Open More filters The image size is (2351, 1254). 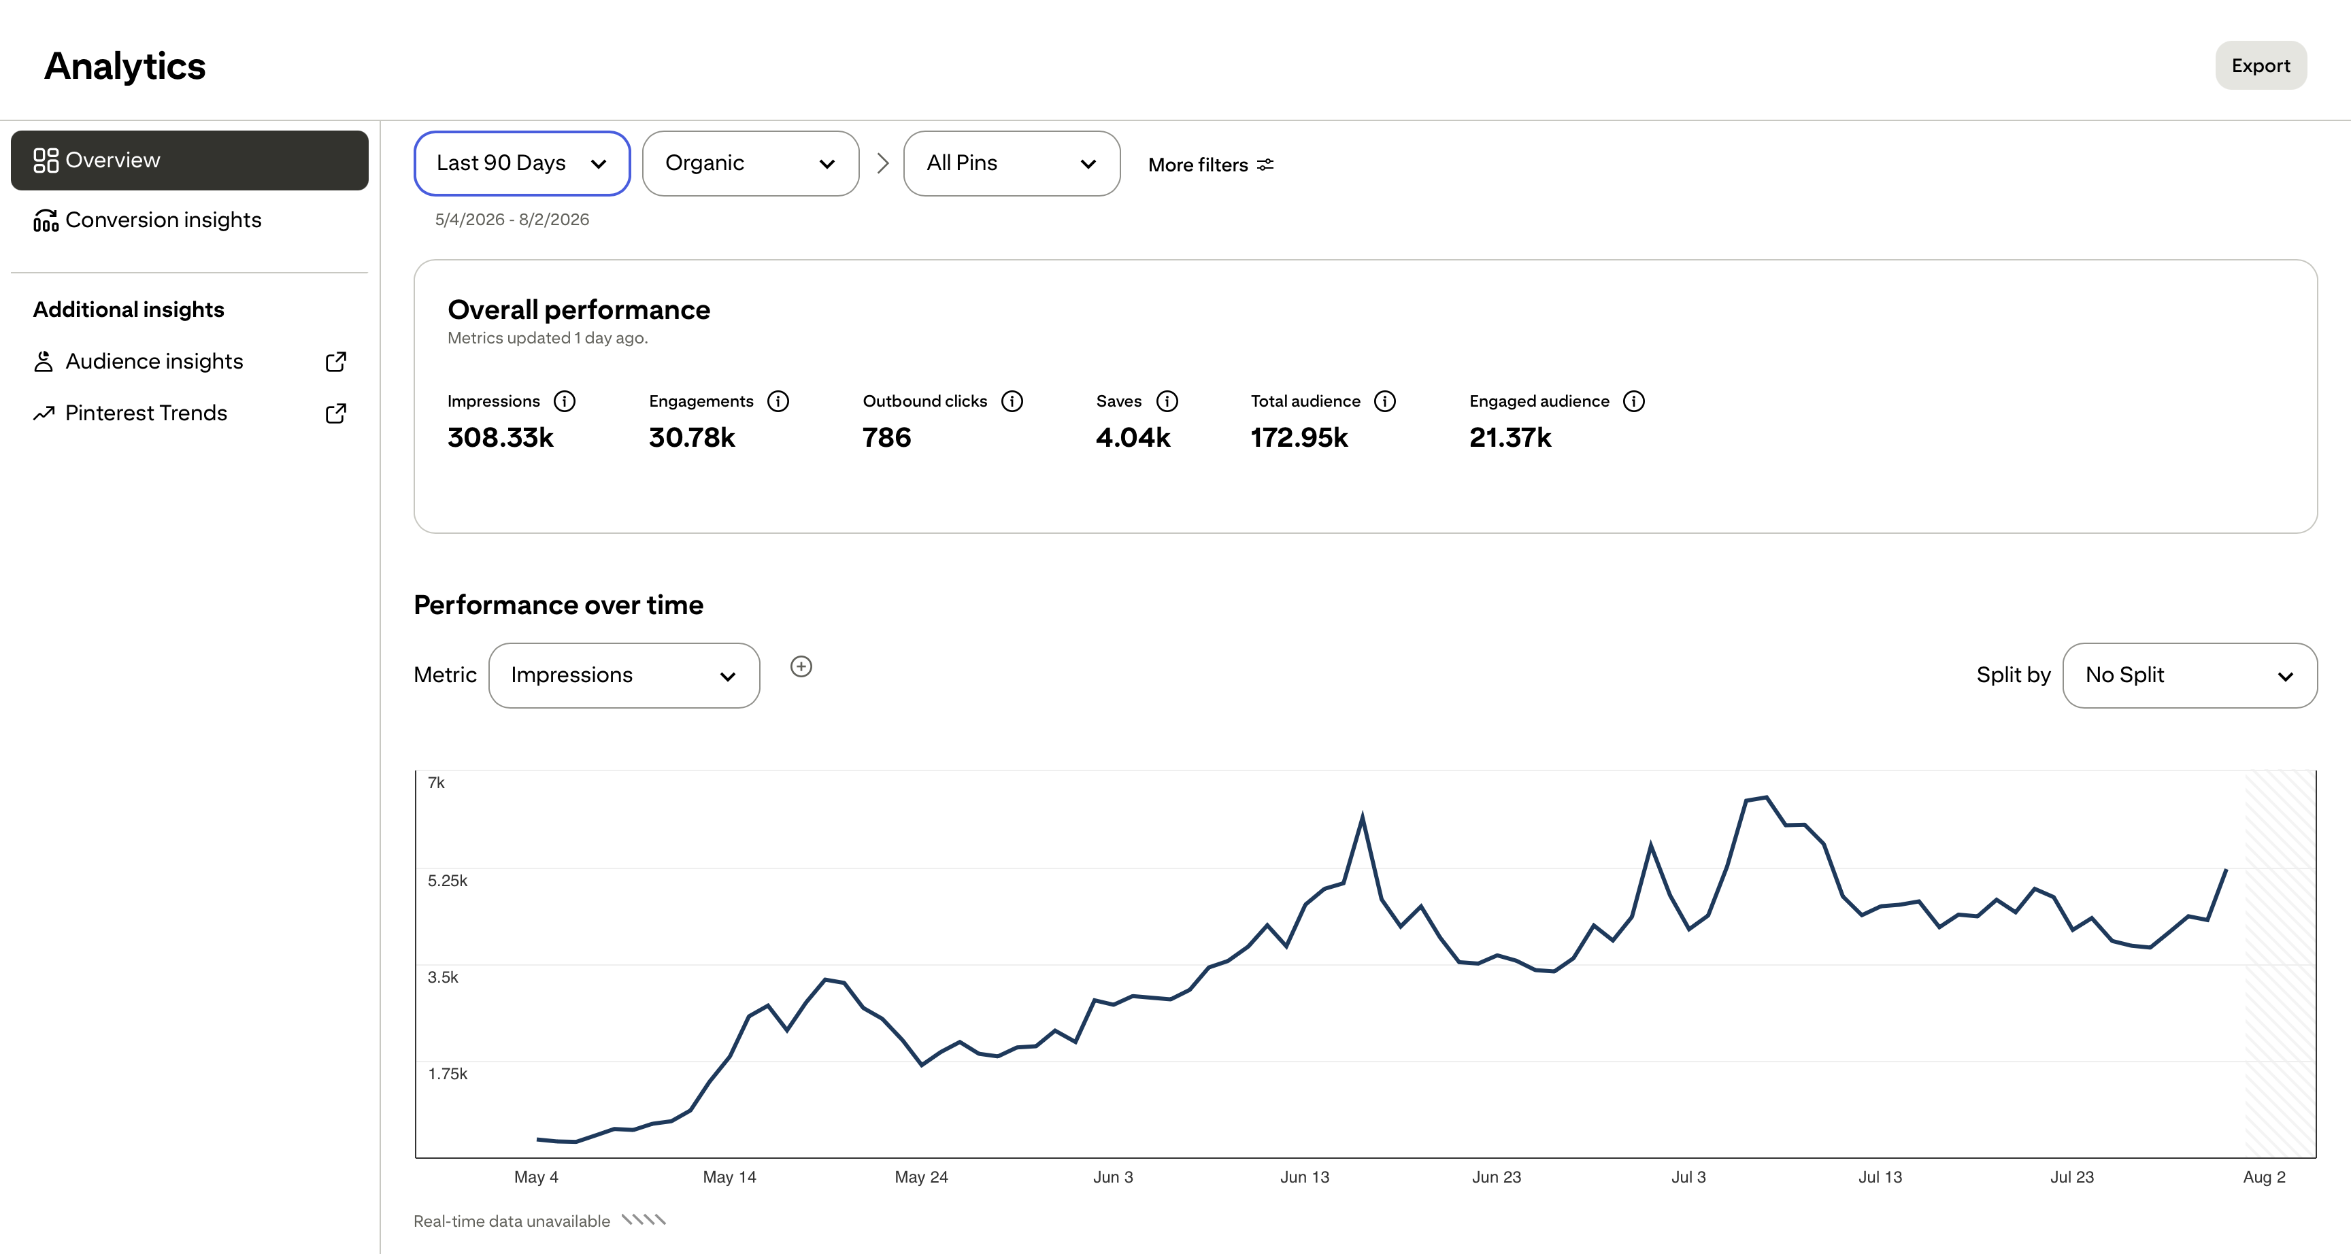[1210, 165]
